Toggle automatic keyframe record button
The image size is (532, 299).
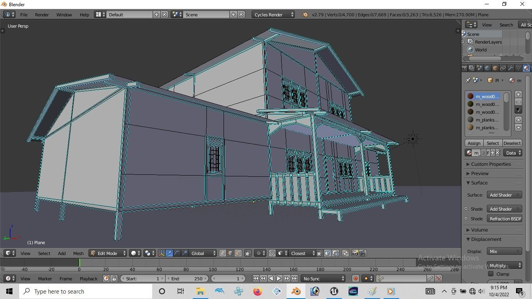tap(355, 278)
